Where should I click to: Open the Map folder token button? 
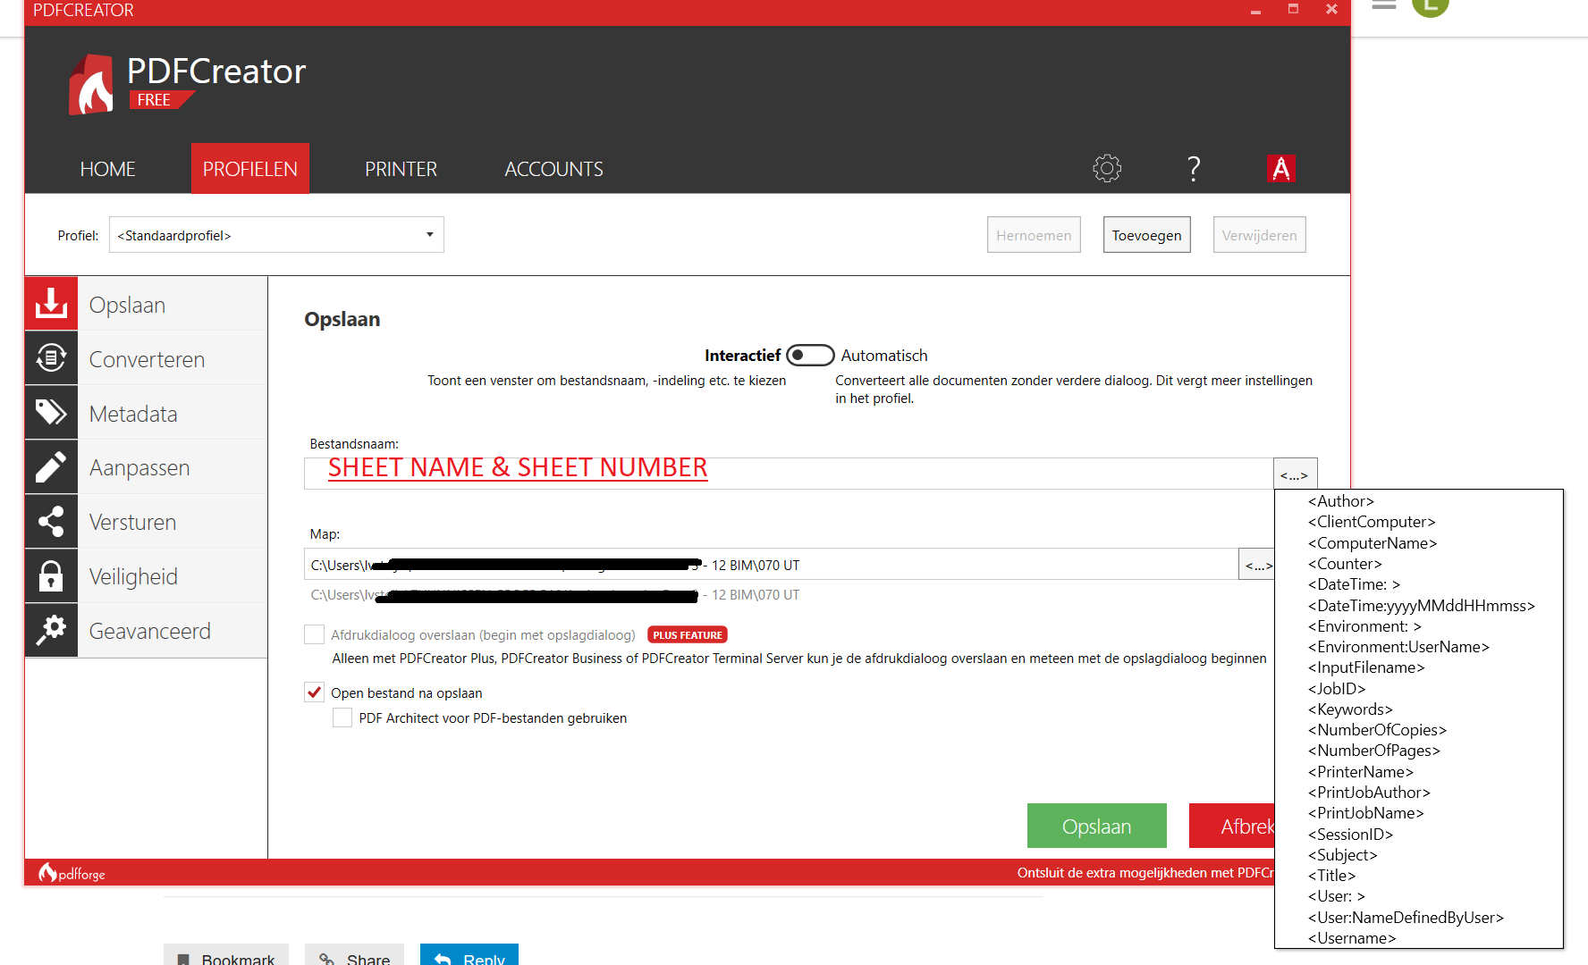click(x=1256, y=565)
